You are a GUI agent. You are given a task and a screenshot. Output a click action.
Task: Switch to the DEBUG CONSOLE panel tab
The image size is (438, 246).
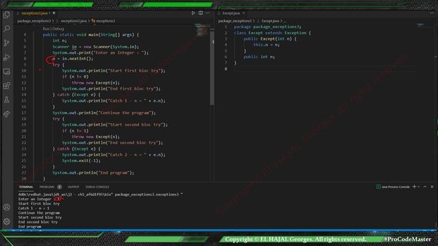(x=97, y=187)
